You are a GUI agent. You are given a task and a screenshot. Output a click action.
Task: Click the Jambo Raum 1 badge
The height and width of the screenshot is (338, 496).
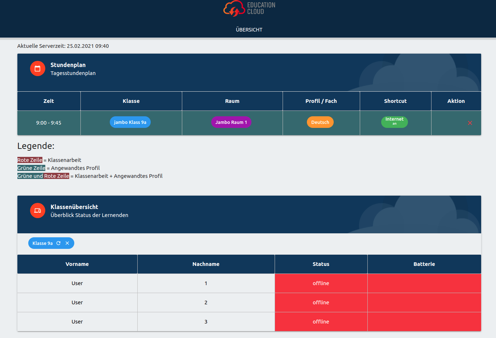coord(231,122)
